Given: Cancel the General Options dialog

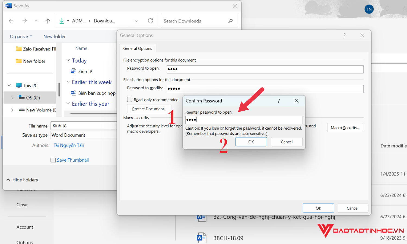Looking at the screenshot, I should tap(352, 208).
